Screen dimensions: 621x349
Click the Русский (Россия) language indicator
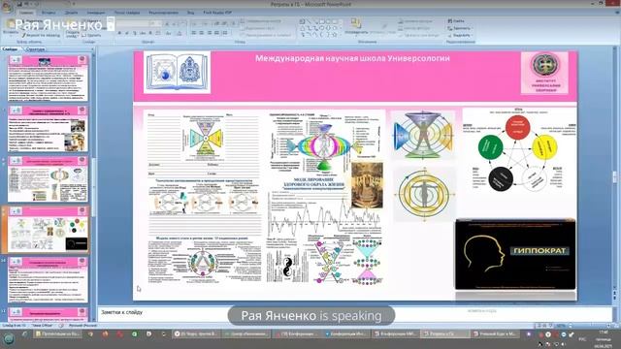(82, 326)
